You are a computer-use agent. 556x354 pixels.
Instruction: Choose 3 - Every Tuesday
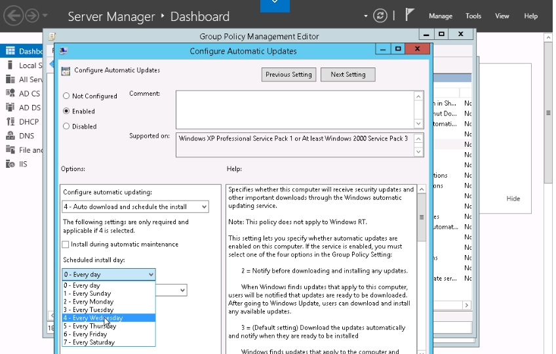[109, 309]
